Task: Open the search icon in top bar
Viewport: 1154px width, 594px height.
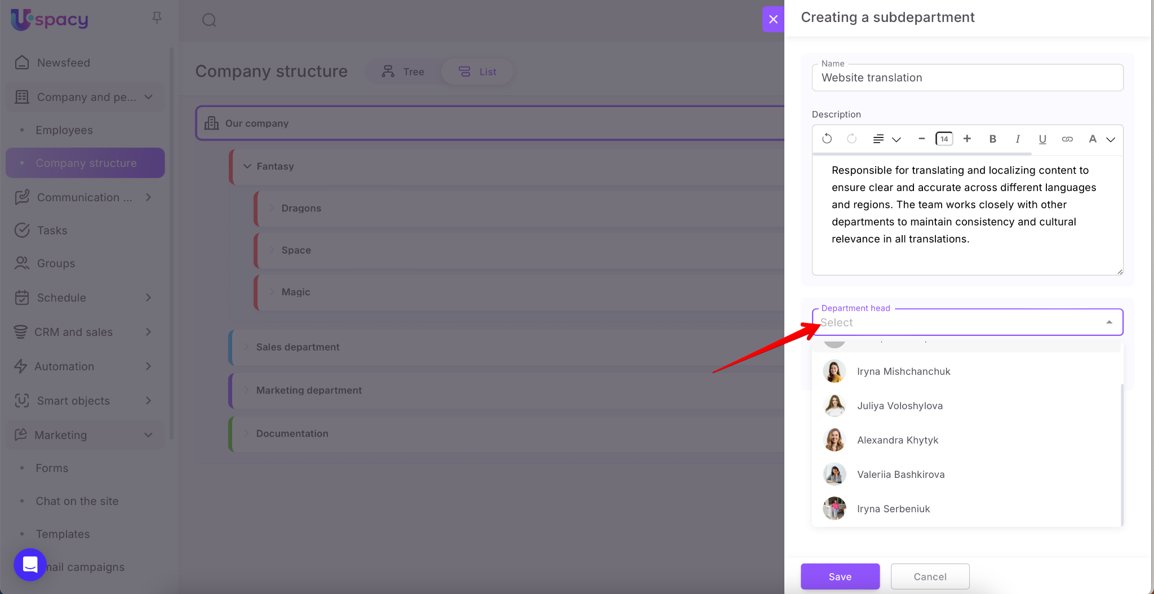Action: click(209, 20)
